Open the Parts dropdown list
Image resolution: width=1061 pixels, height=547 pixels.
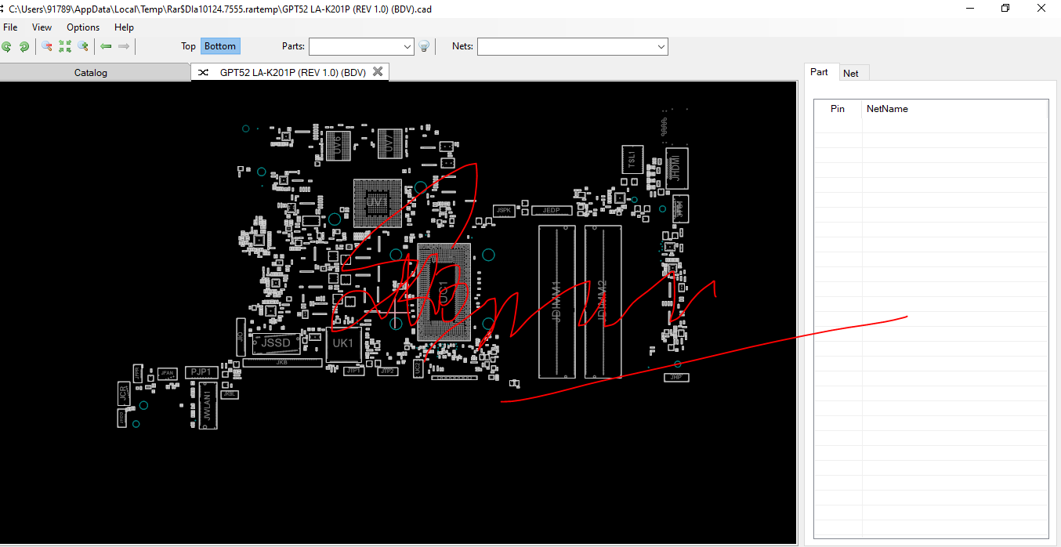(x=407, y=47)
